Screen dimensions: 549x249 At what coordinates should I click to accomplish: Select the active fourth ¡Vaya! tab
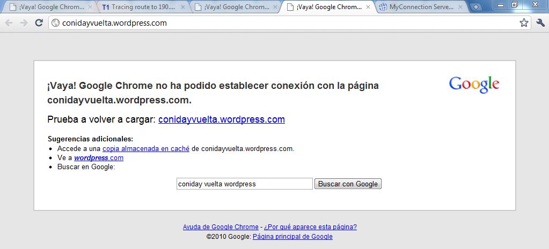327,7
